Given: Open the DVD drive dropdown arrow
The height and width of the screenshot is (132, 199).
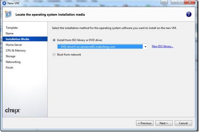Looking at the screenshot, I should (x=145, y=47).
